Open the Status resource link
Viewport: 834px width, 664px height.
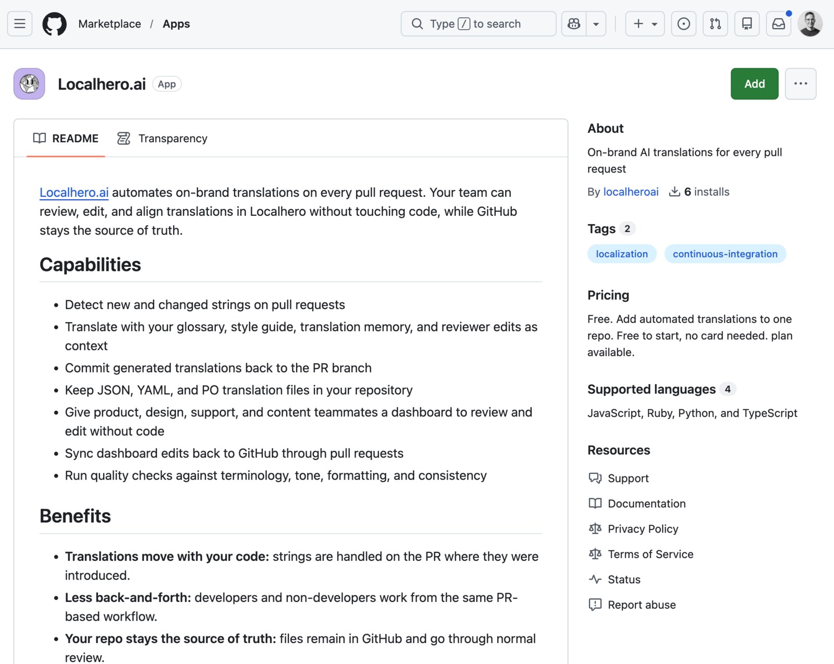tap(624, 580)
